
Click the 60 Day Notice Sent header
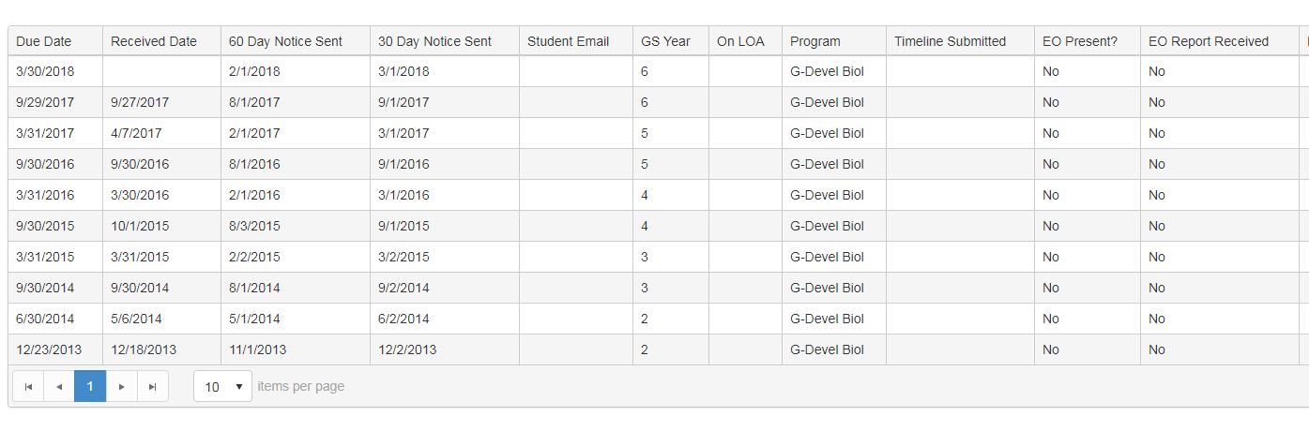pos(285,41)
